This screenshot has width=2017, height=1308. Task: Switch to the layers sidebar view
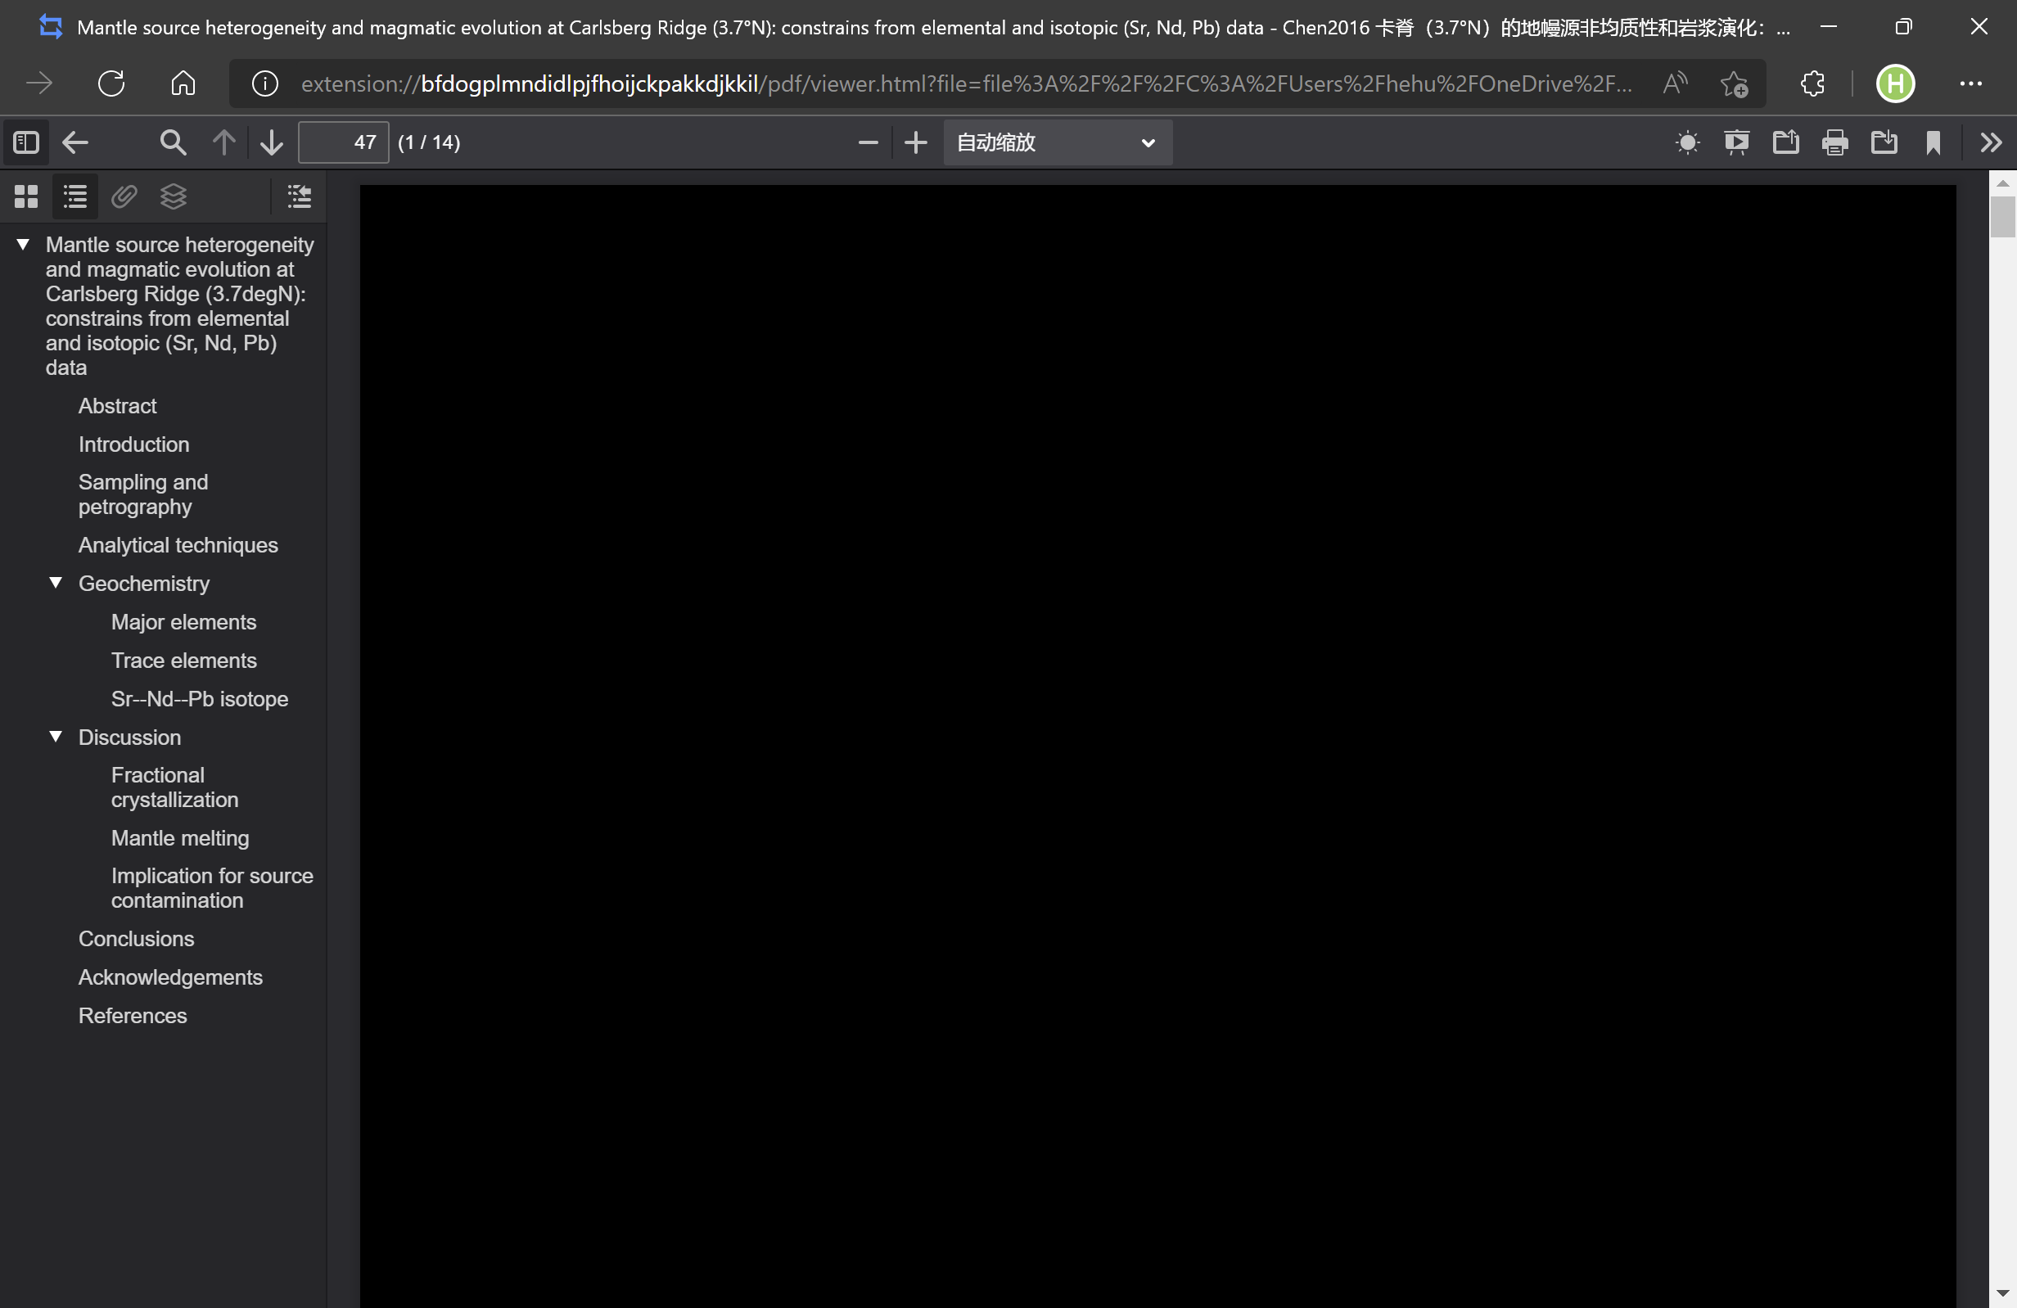173,196
